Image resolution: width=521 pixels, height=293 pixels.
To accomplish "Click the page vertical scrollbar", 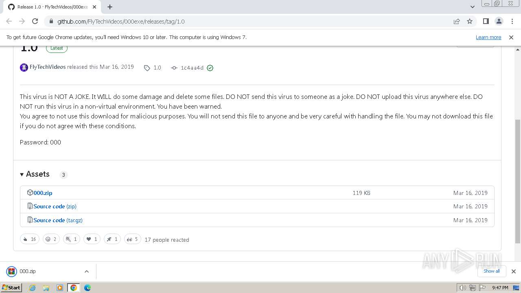I will (518, 181).
